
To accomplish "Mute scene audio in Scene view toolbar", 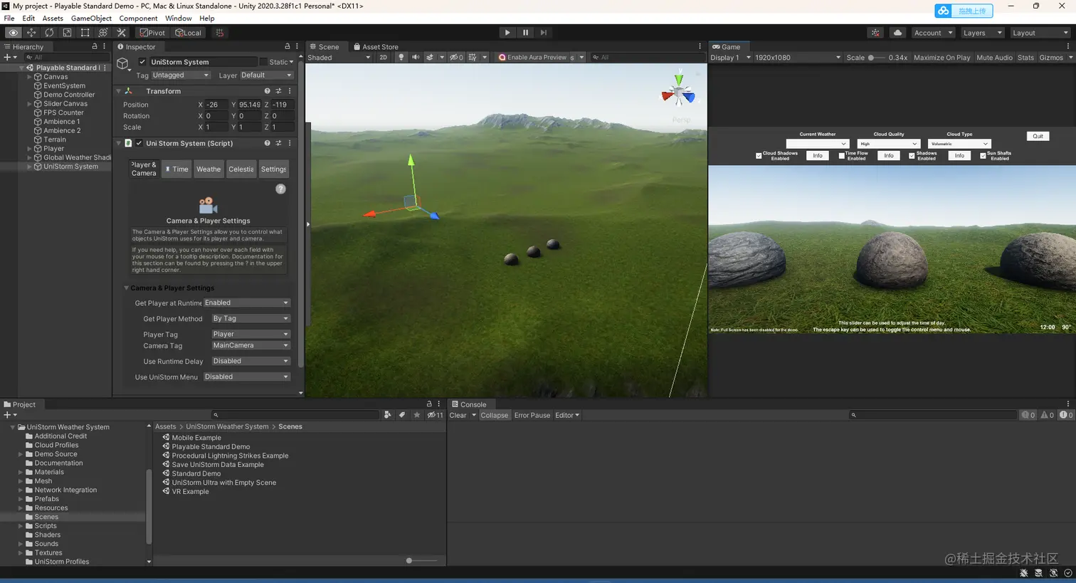I will coord(416,57).
